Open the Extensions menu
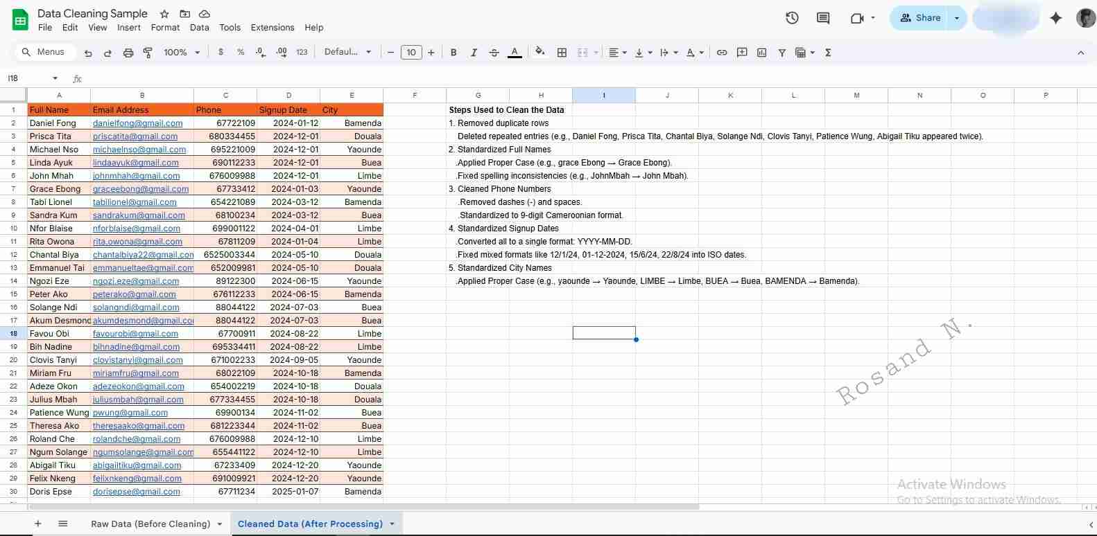This screenshot has width=1097, height=536. click(272, 28)
